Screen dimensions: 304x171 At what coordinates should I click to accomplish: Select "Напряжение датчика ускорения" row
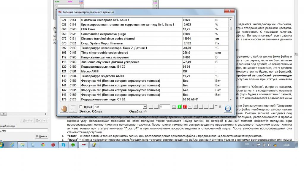pyautogui.click(x=144, y=57)
